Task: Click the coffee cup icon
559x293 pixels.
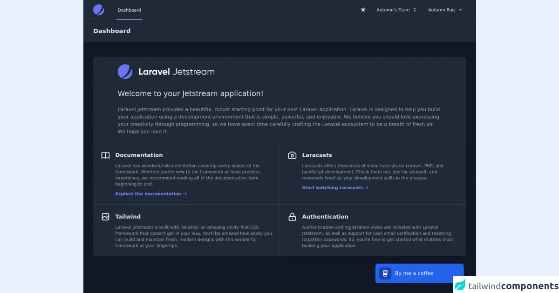Action: tap(385, 273)
